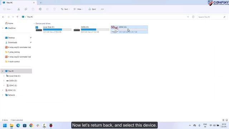Click the Paste icon in toolbar
This screenshot has height=129, width=229.
click(33, 9)
